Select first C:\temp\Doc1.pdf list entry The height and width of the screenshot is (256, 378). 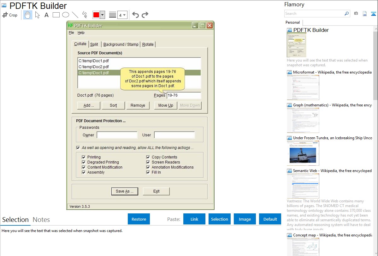[139, 61]
